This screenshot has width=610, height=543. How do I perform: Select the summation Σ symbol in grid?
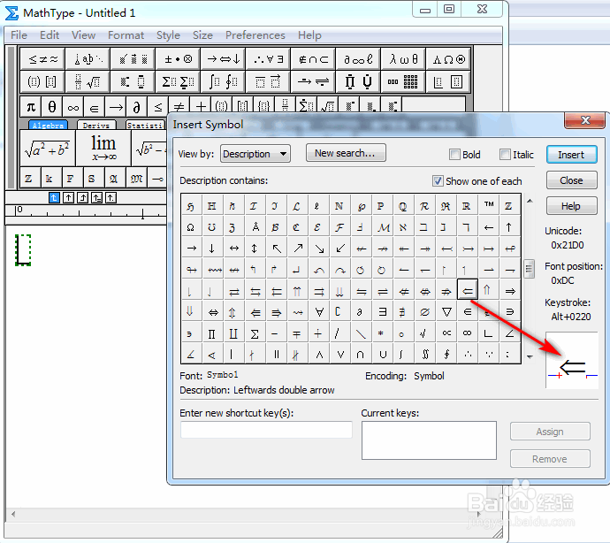click(x=255, y=333)
